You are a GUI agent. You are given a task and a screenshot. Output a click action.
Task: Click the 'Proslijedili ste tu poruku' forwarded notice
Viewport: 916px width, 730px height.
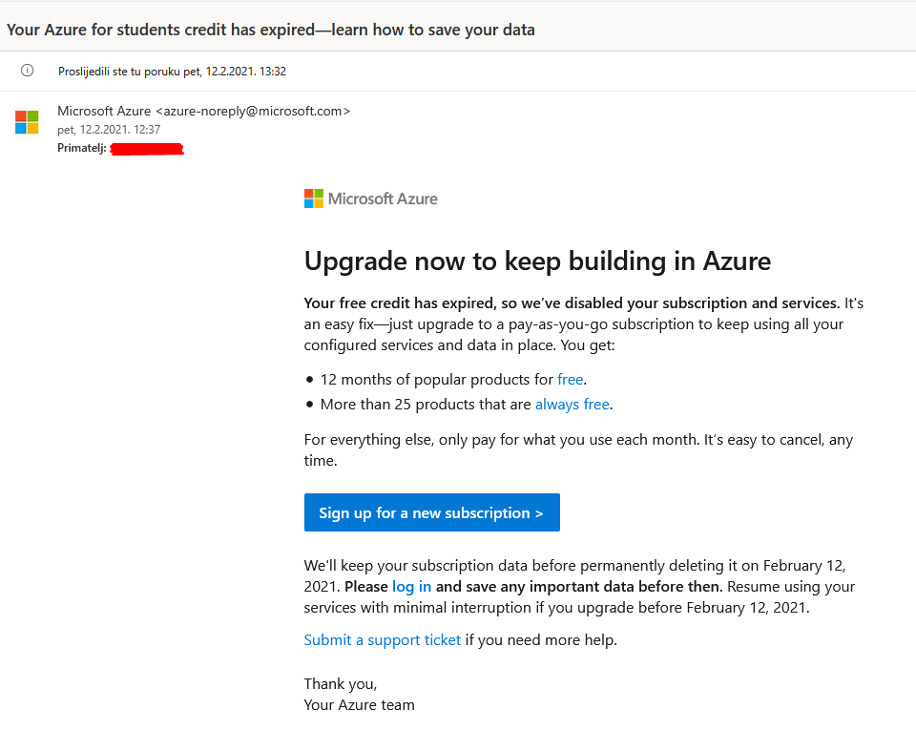pos(172,72)
